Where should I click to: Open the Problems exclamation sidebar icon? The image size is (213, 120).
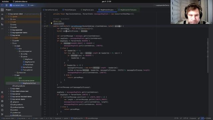pyautogui.click(x=2, y=110)
